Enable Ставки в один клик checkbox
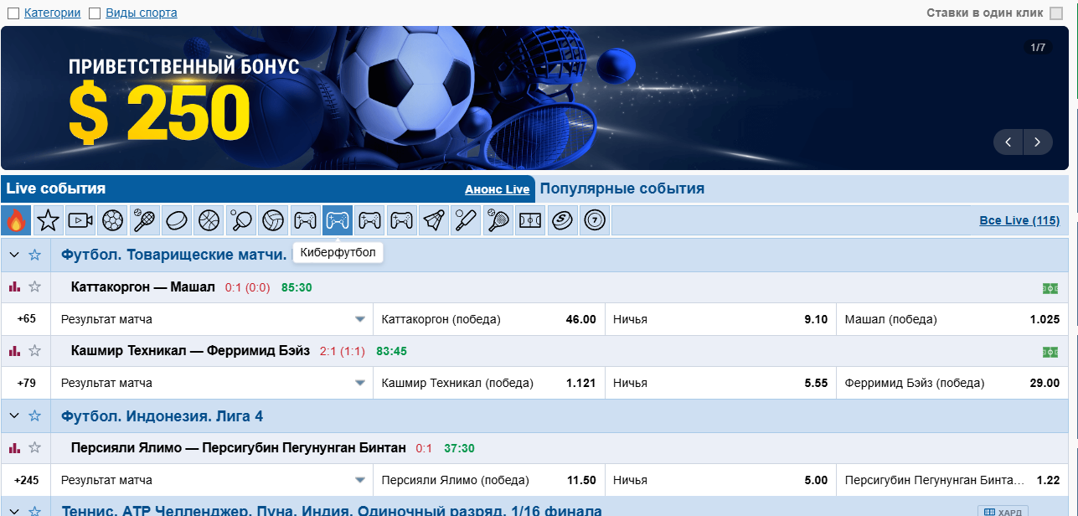This screenshot has height=516, width=1078. [1056, 13]
